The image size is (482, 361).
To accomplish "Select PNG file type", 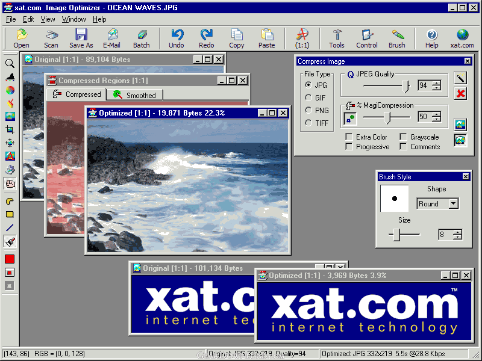I will click(x=308, y=110).
